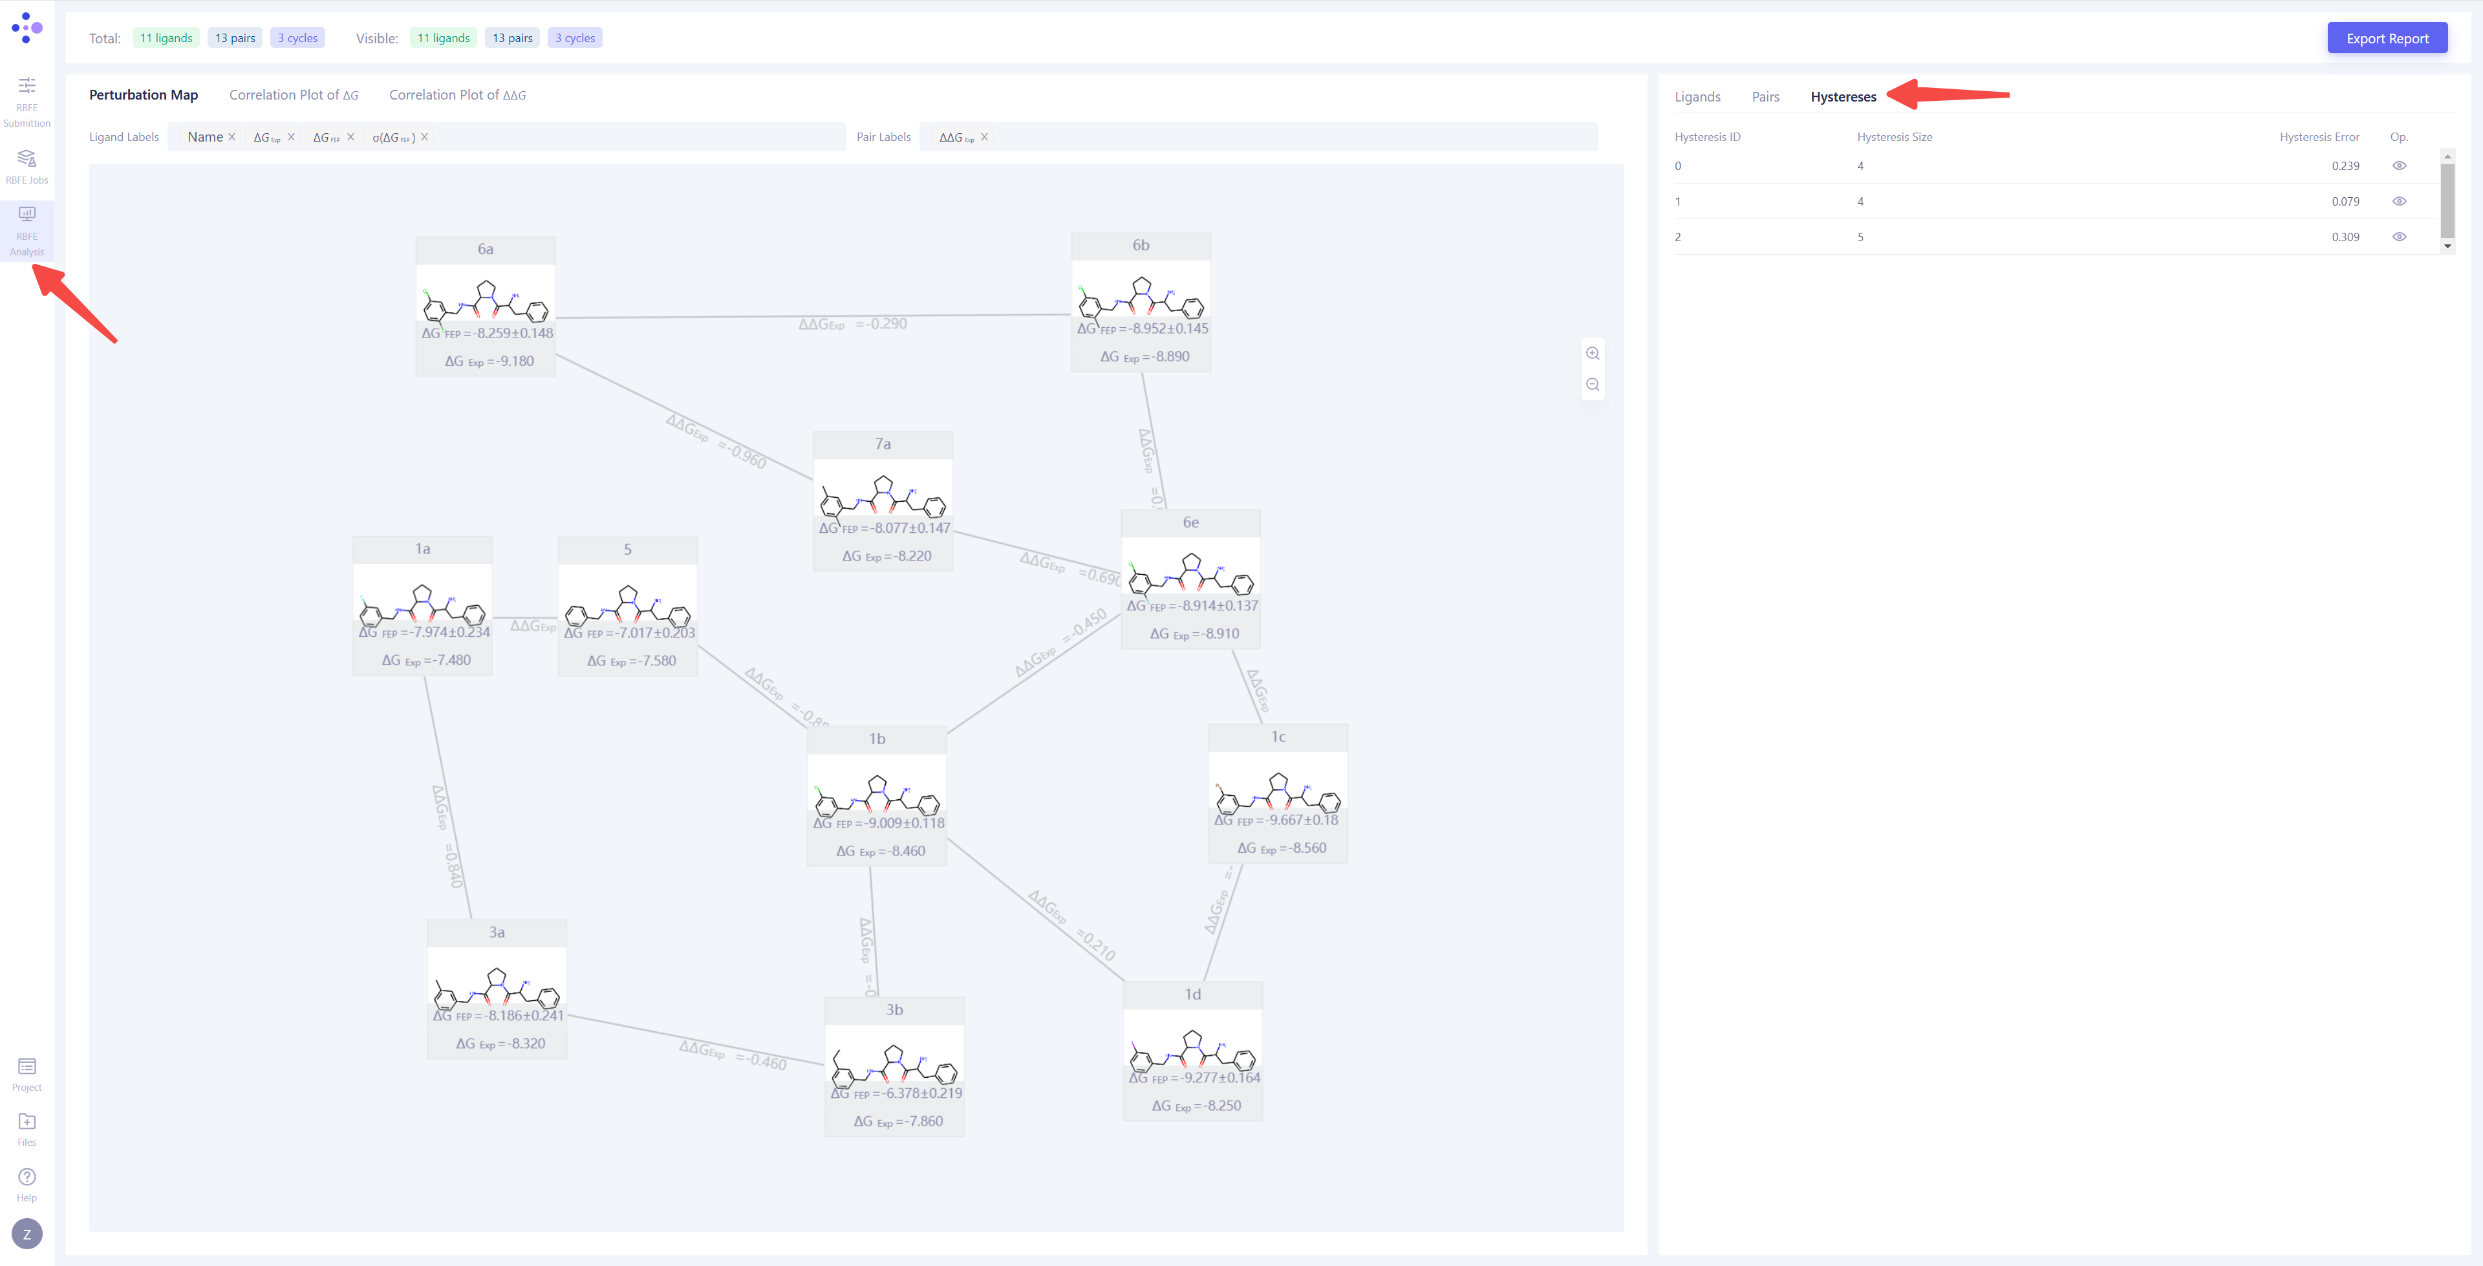Show hysteresis 1 using its eye icon
2483x1266 pixels.
point(2399,200)
